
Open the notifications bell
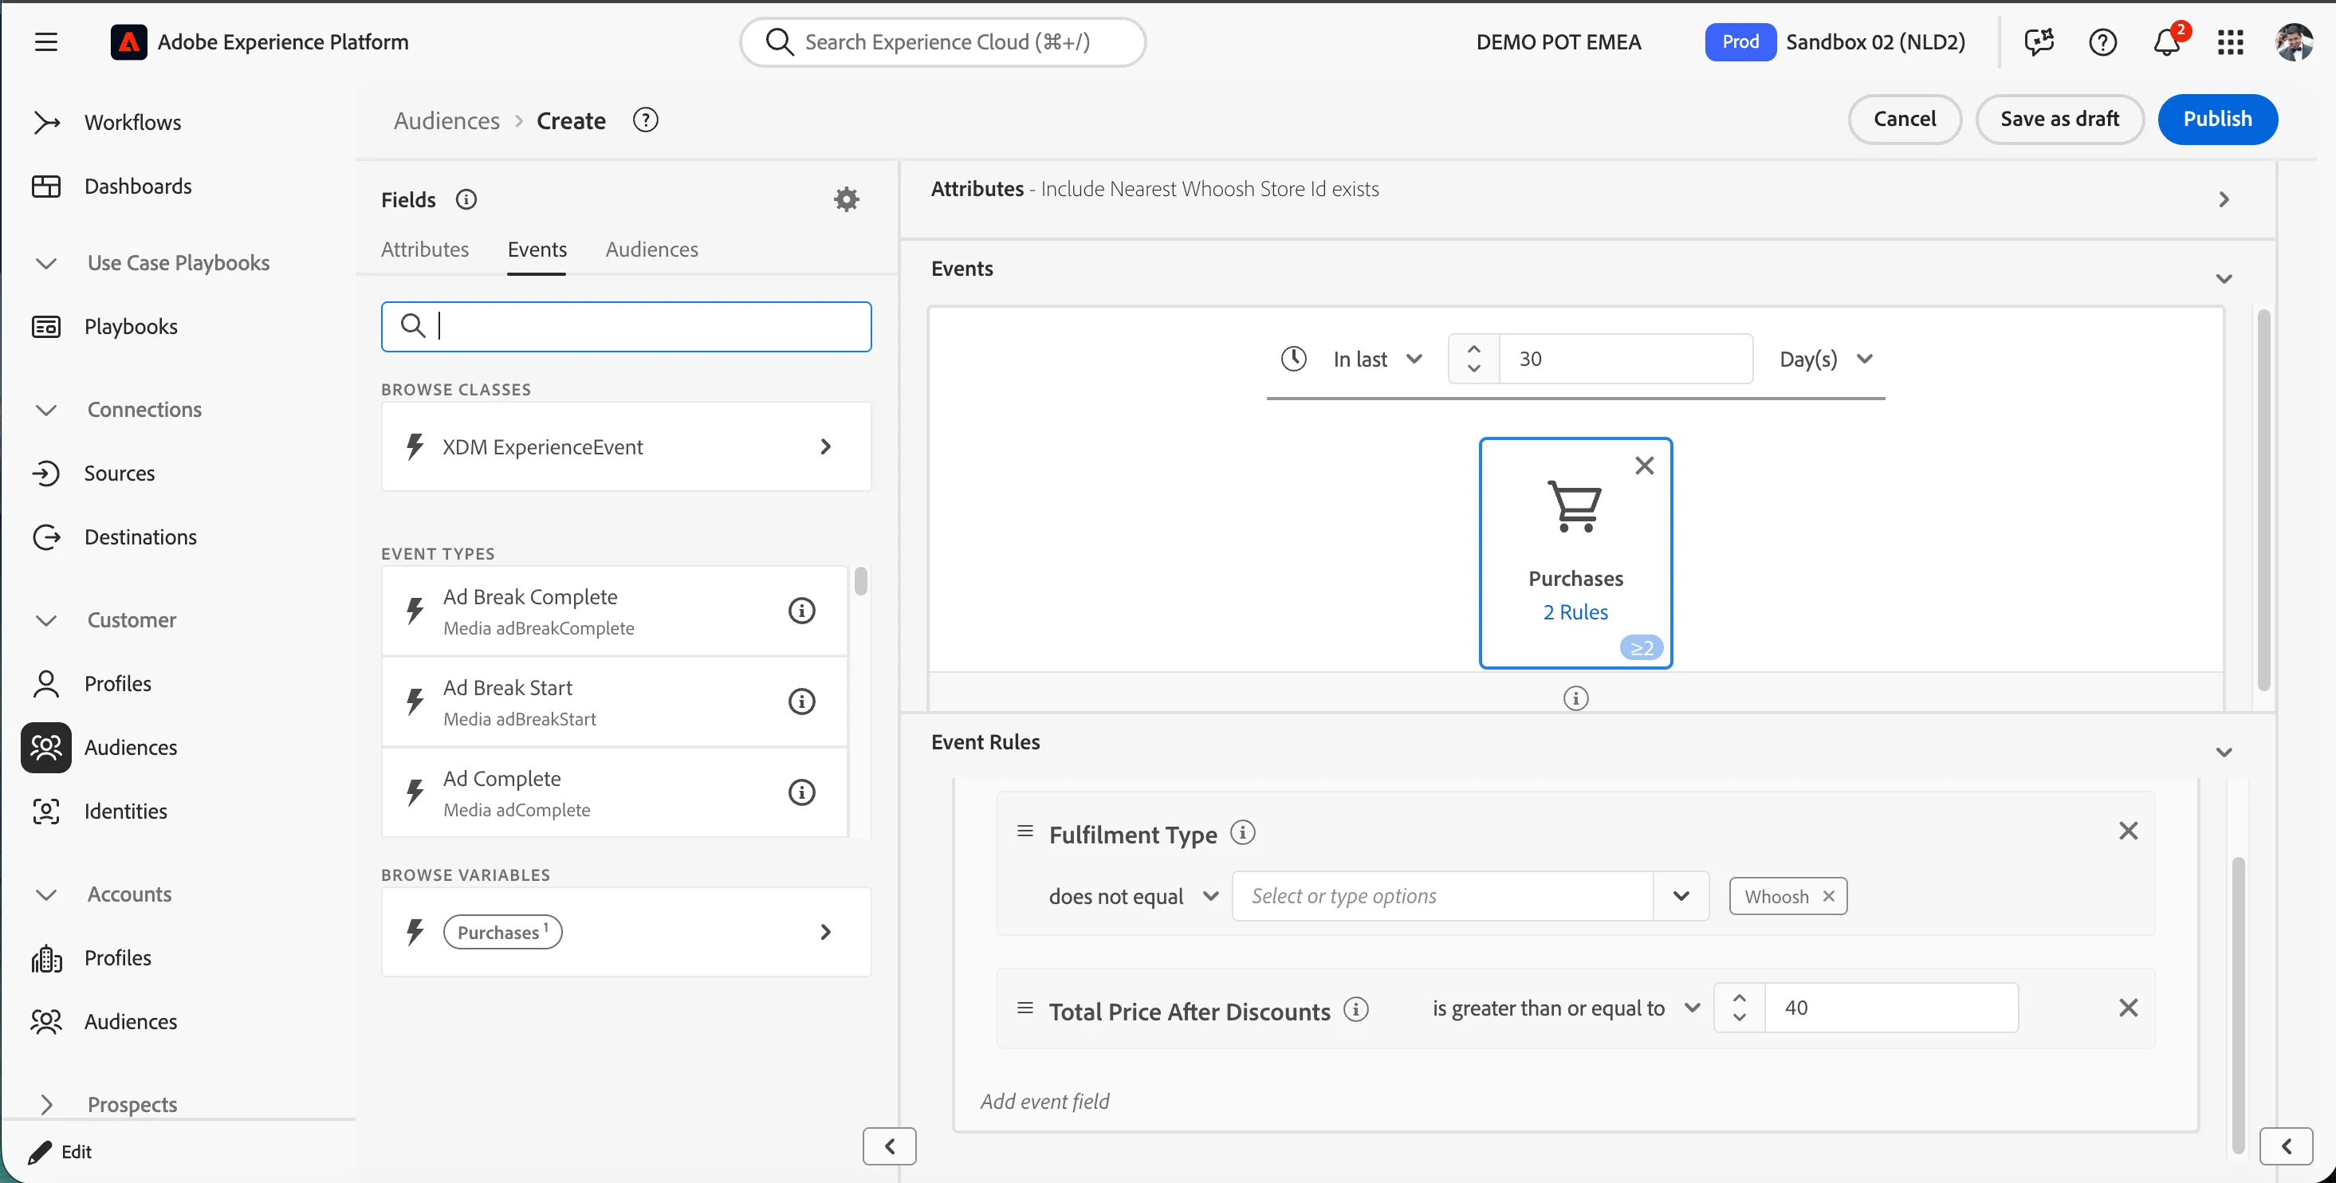(2167, 41)
